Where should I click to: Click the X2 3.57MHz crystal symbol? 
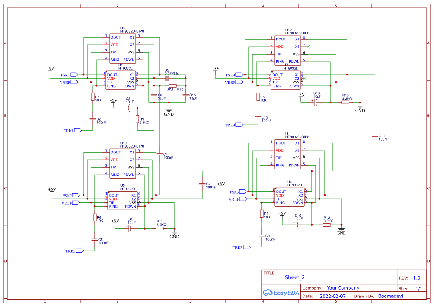[x=167, y=78]
